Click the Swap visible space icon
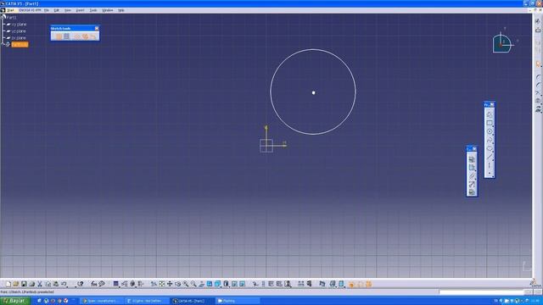The height and width of the screenshot is (305, 543). [x=243, y=284]
